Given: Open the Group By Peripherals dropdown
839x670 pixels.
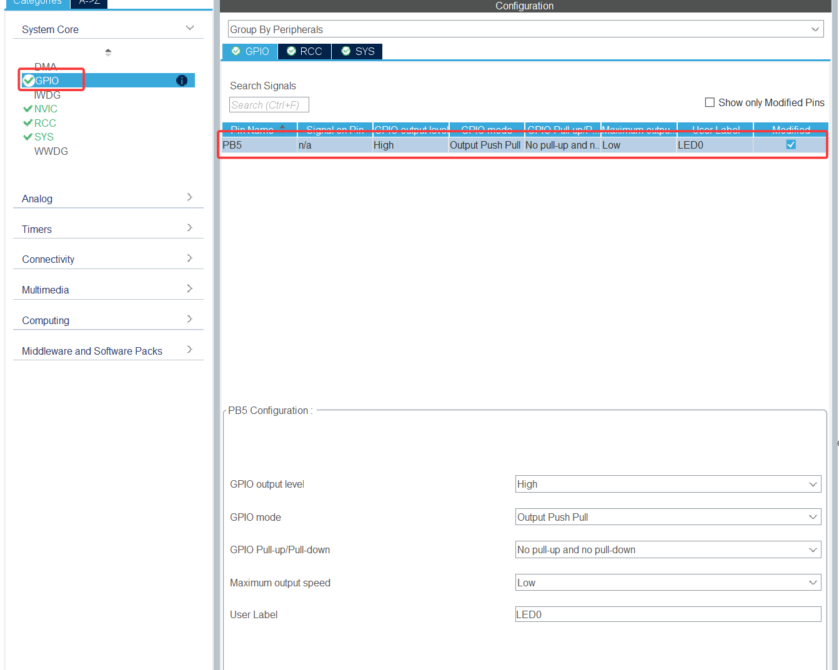Looking at the screenshot, I should pyautogui.click(x=525, y=29).
